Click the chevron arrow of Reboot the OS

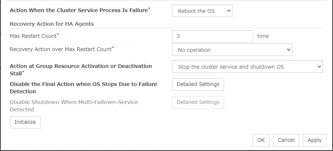(229, 11)
